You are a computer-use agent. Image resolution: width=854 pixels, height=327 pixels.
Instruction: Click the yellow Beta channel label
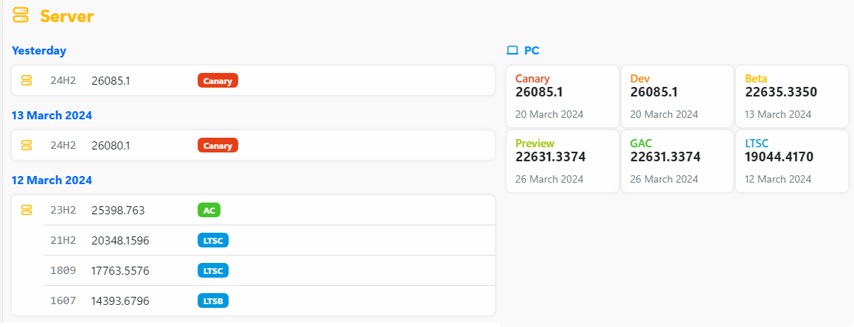tap(756, 79)
